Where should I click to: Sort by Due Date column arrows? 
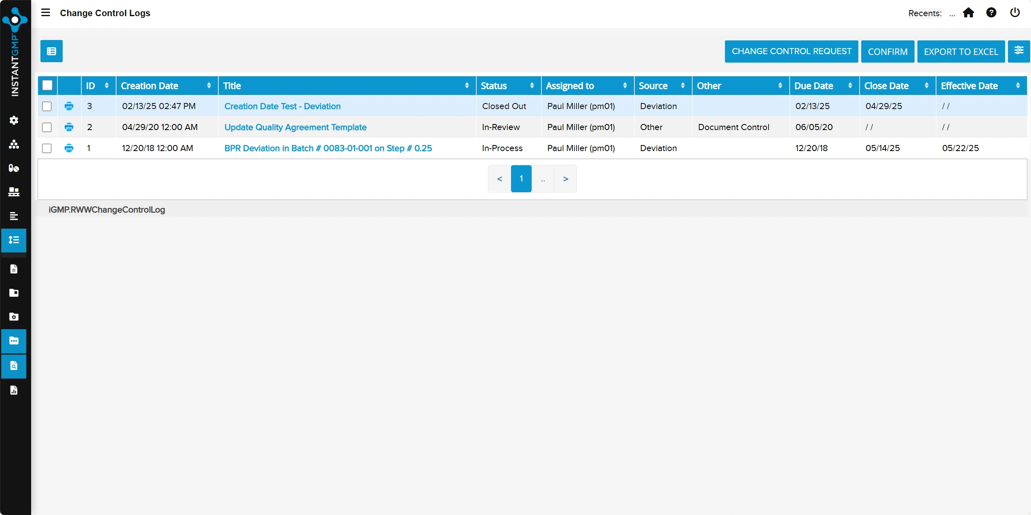point(850,86)
